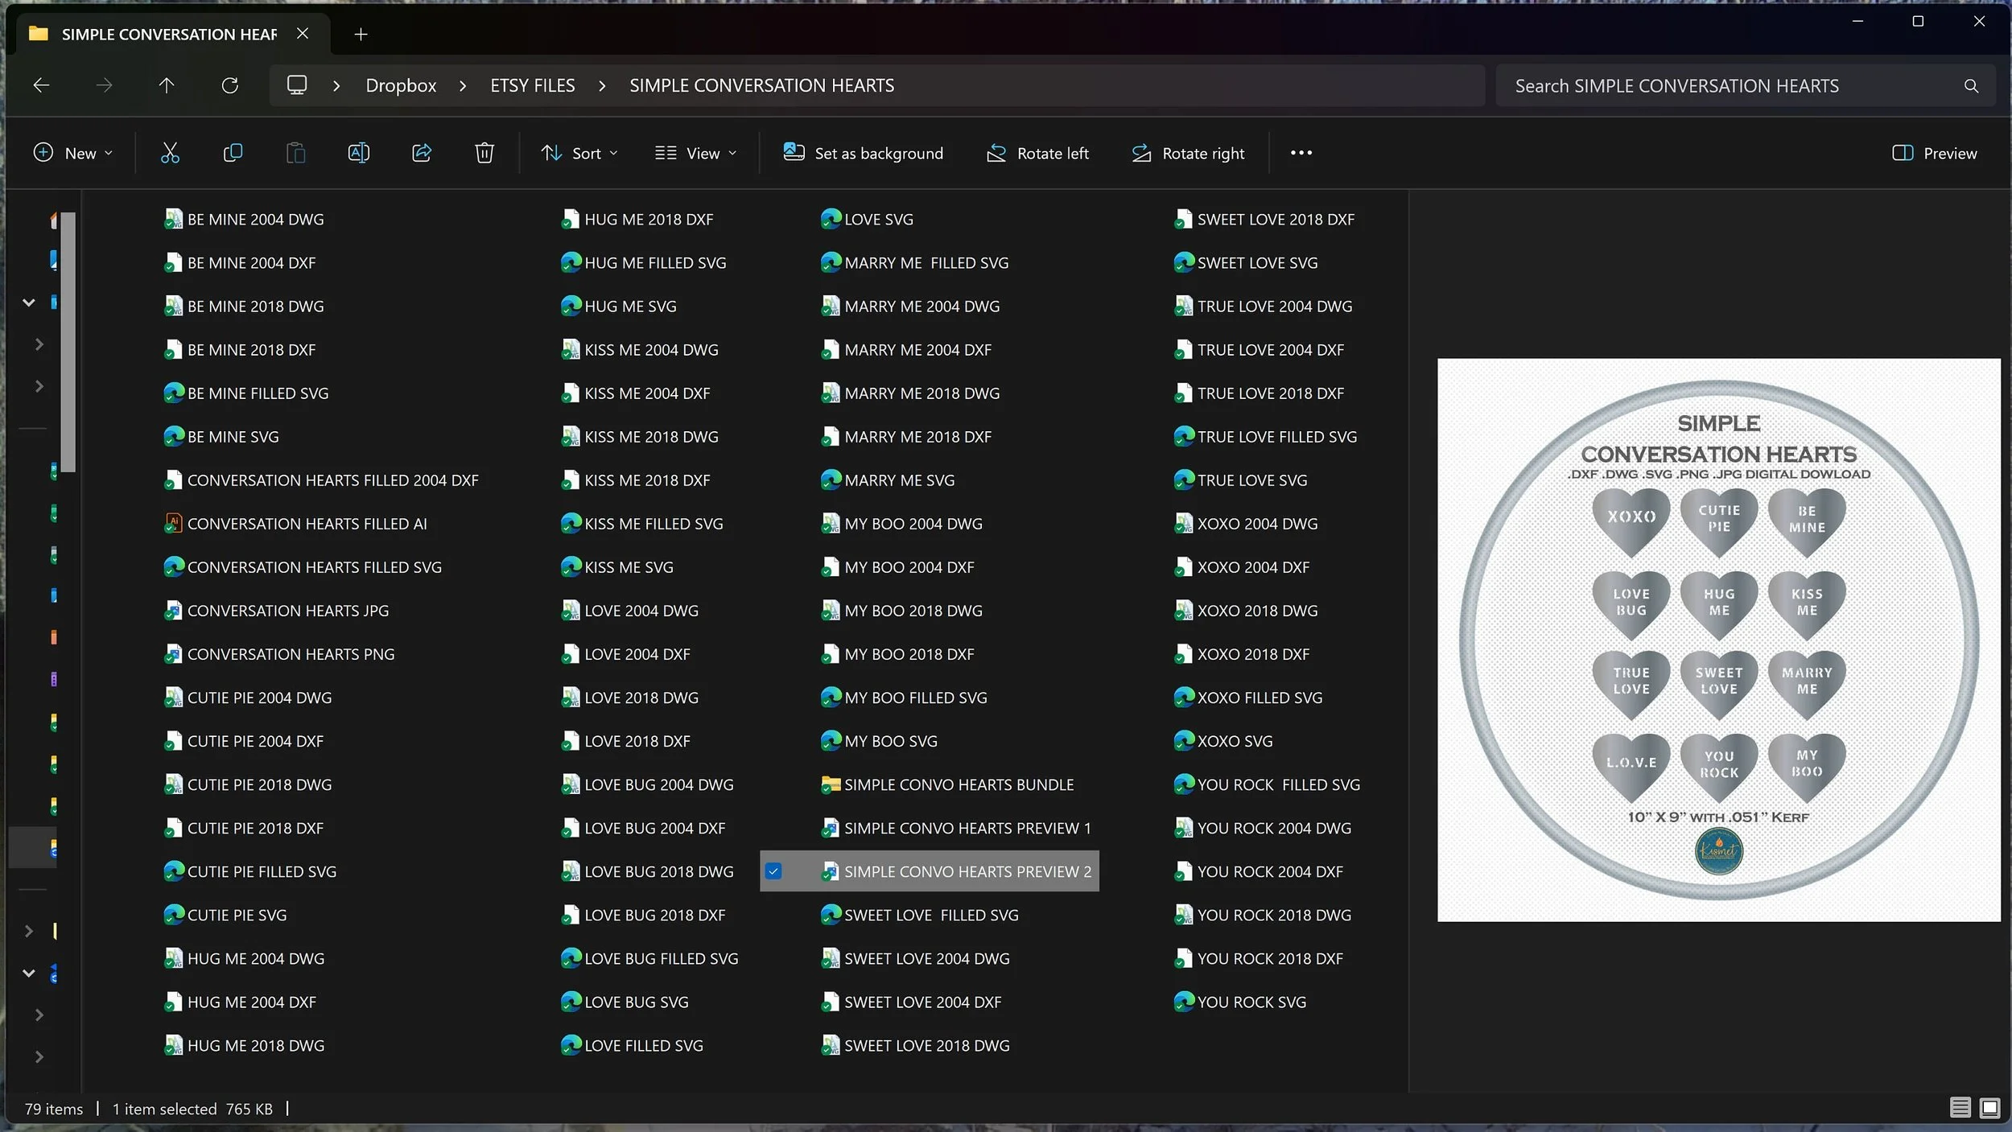Select the XOXO 2004 DWG file icon

coord(1183,524)
